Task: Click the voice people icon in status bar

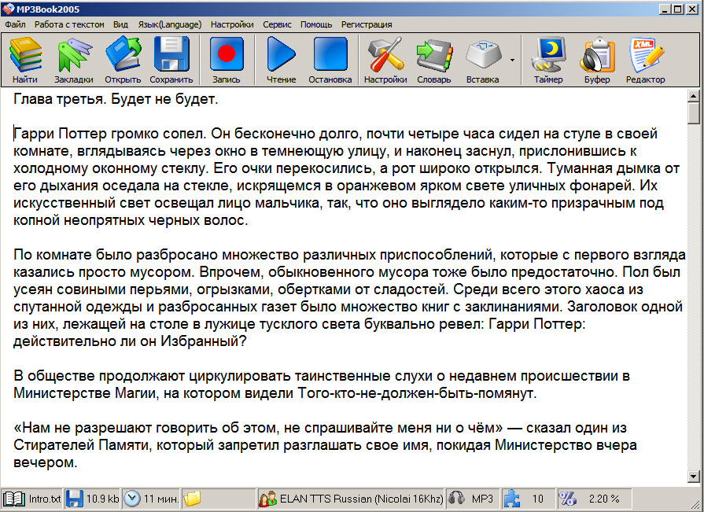Action: 267,499
